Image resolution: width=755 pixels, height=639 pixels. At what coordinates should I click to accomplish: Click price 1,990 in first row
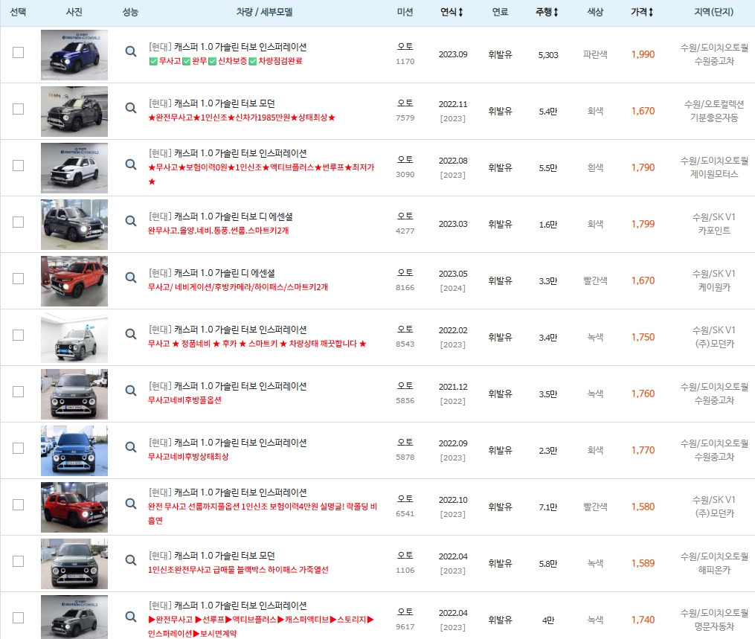coord(643,54)
